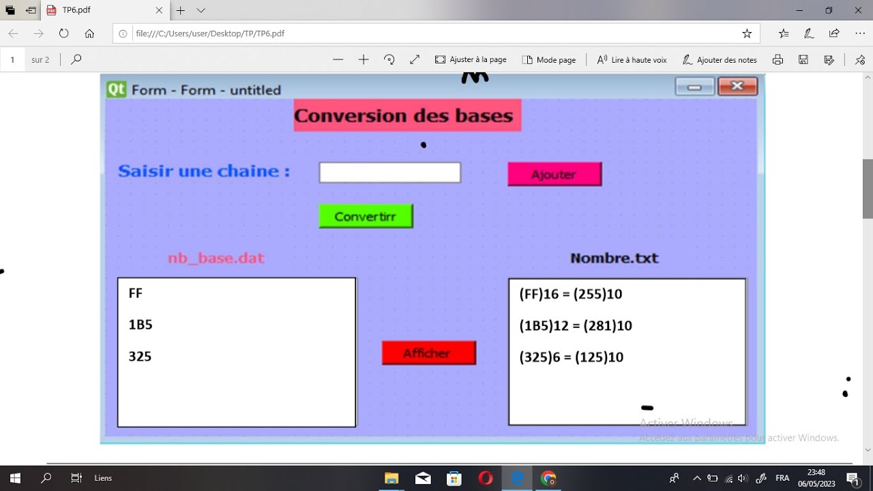
Task: Click the save-as icon in PDF toolbar
Action: [x=829, y=59]
